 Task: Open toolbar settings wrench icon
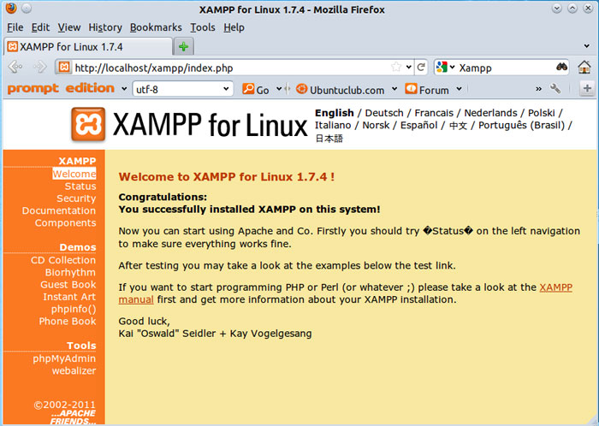pos(555,89)
